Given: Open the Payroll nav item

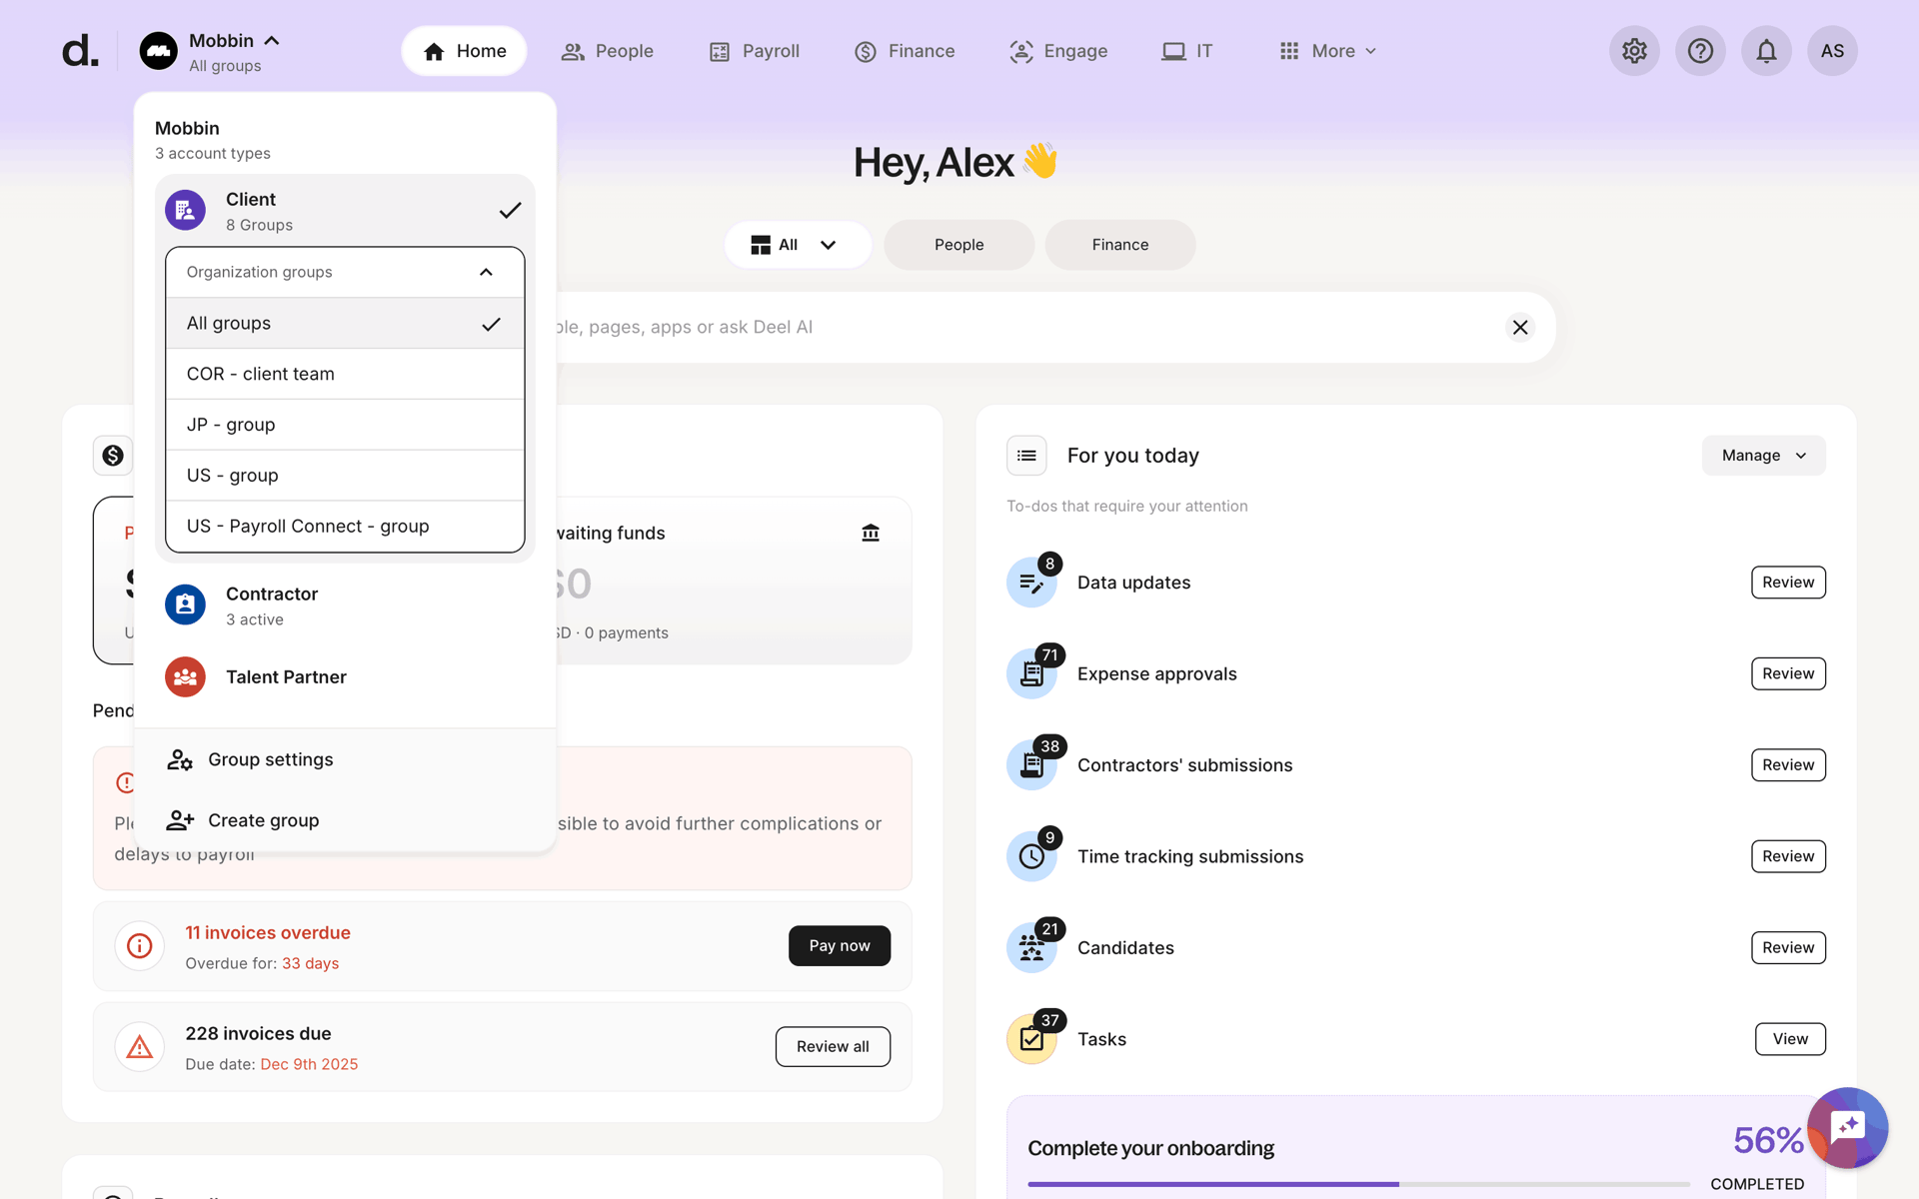Looking at the screenshot, I should click(x=755, y=51).
